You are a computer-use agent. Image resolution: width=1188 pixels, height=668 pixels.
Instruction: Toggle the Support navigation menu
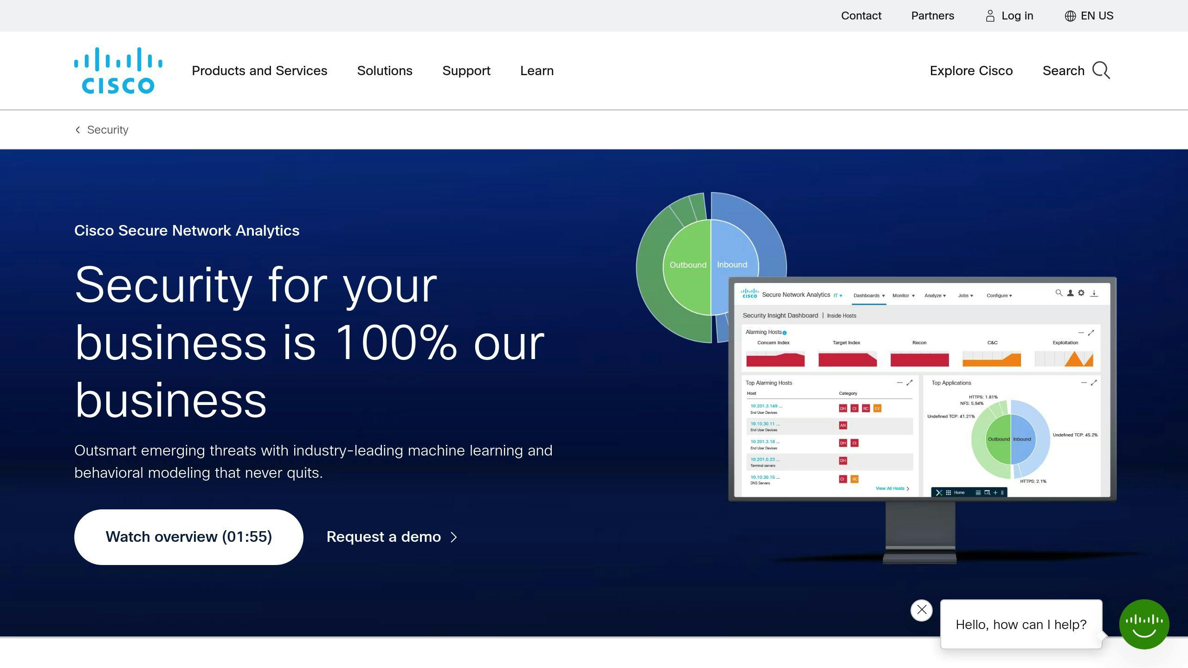(466, 70)
